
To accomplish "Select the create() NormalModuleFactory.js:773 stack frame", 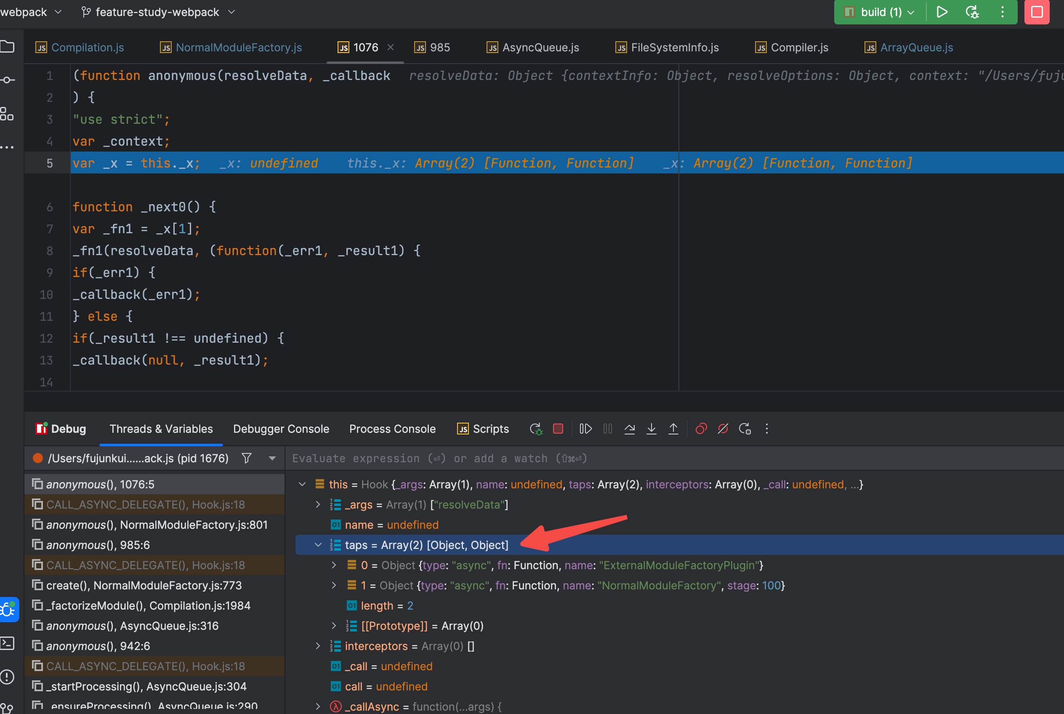I will (x=144, y=586).
